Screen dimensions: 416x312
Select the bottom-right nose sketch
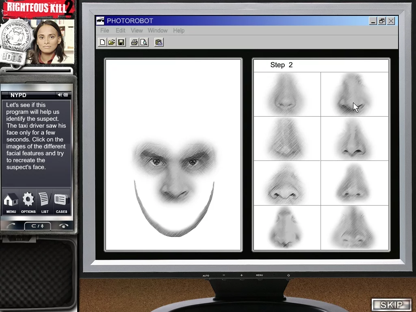point(354,227)
